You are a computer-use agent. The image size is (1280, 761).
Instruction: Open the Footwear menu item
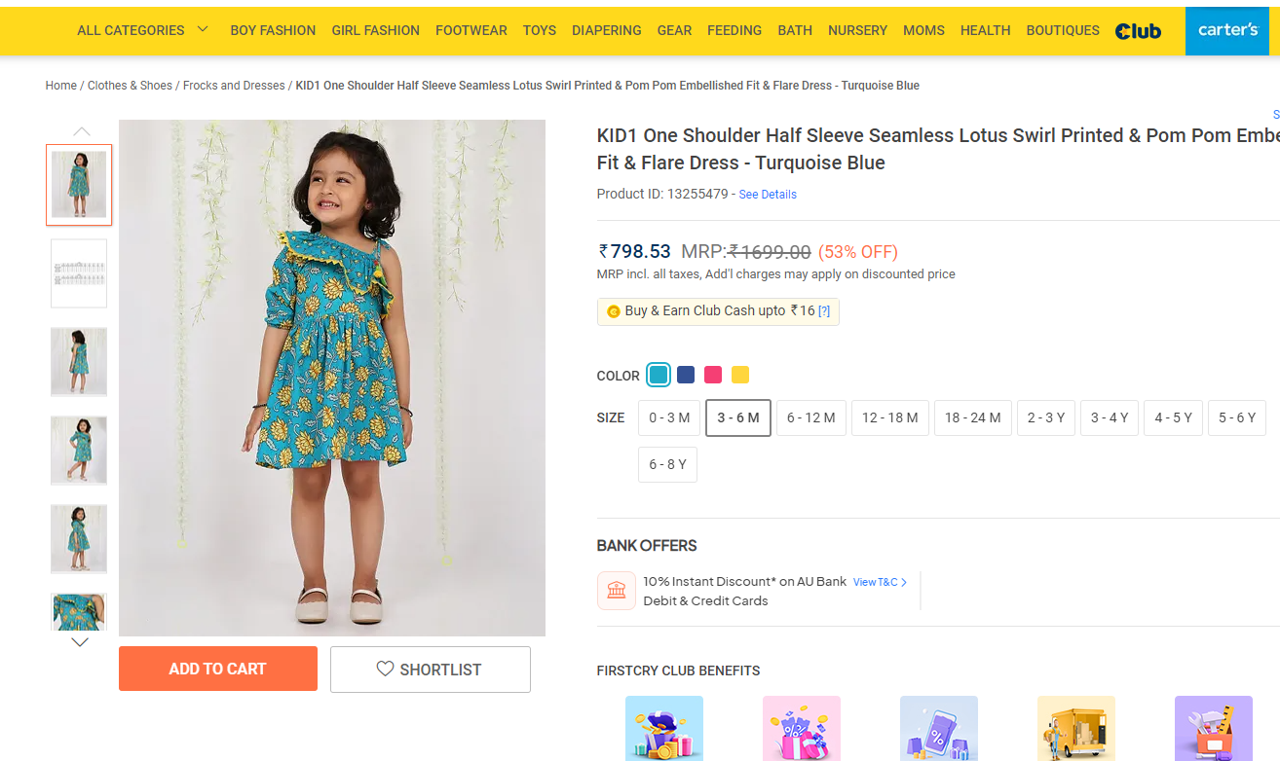471,30
